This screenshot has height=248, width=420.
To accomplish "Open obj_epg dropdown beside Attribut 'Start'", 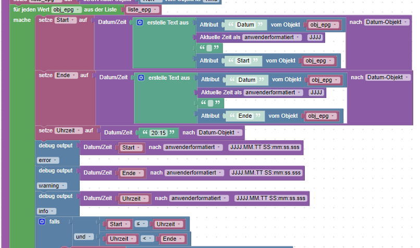I will click(319, 61).
